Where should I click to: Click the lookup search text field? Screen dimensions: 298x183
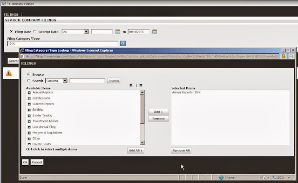[x=87, y=81]
